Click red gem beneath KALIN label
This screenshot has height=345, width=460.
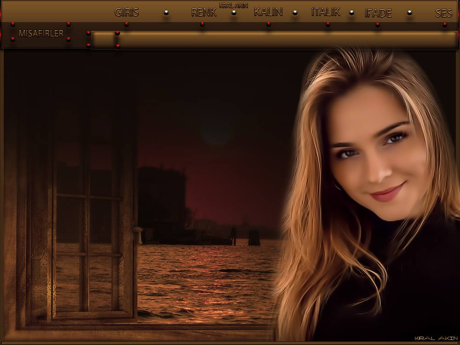click(268, 24)
